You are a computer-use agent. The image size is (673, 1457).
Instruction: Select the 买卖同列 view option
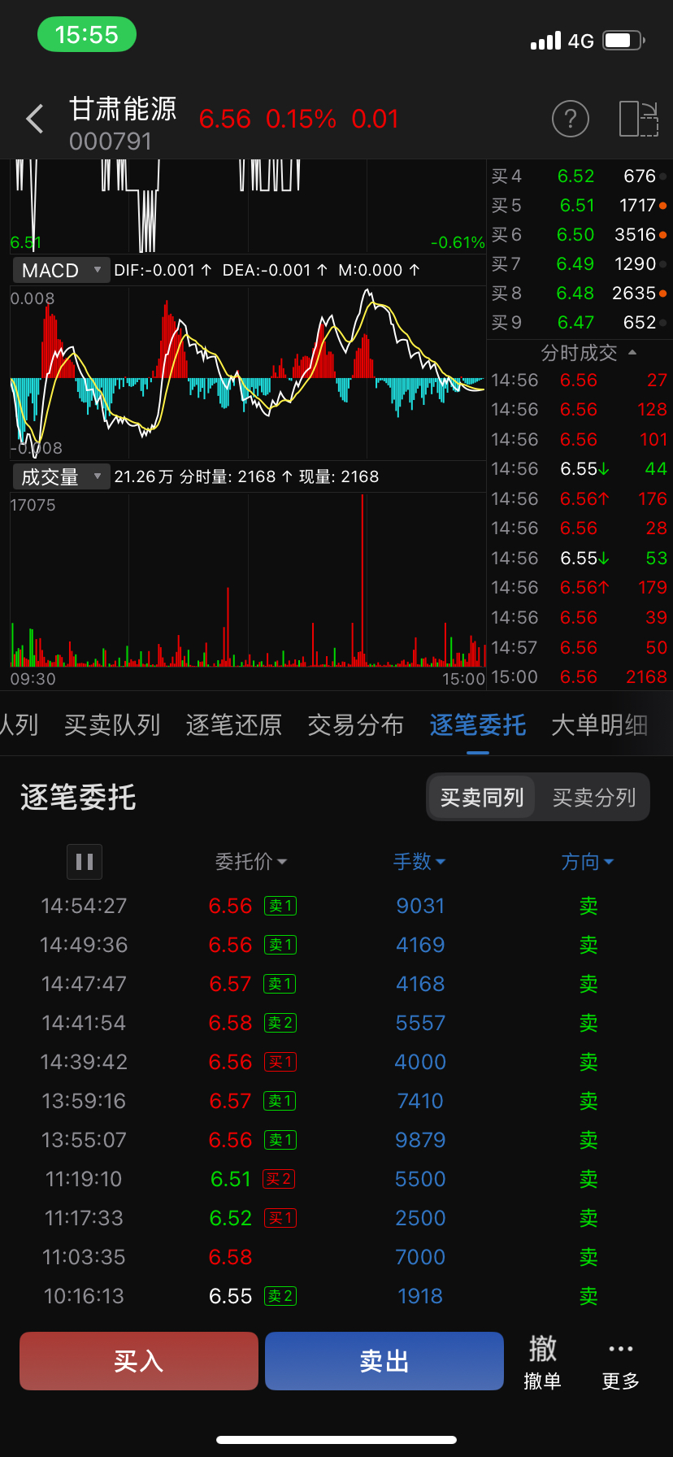(x=482, y=797)
